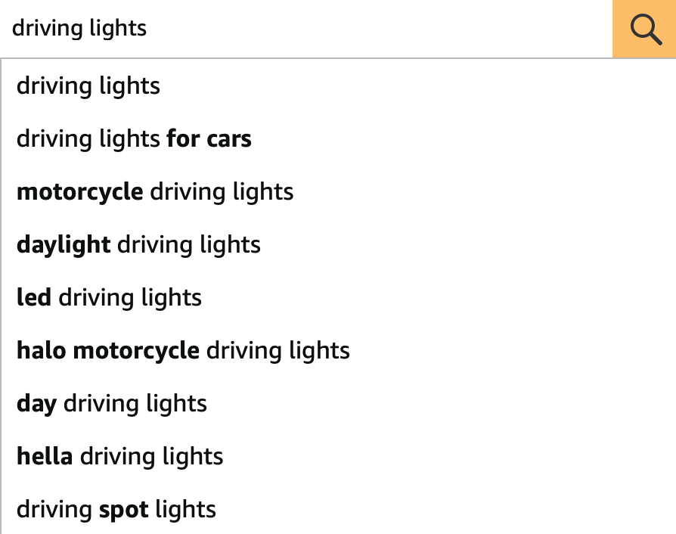Pick the day driving lights suggestion
This screenshot has height=534, width=676.
[339, 403]
